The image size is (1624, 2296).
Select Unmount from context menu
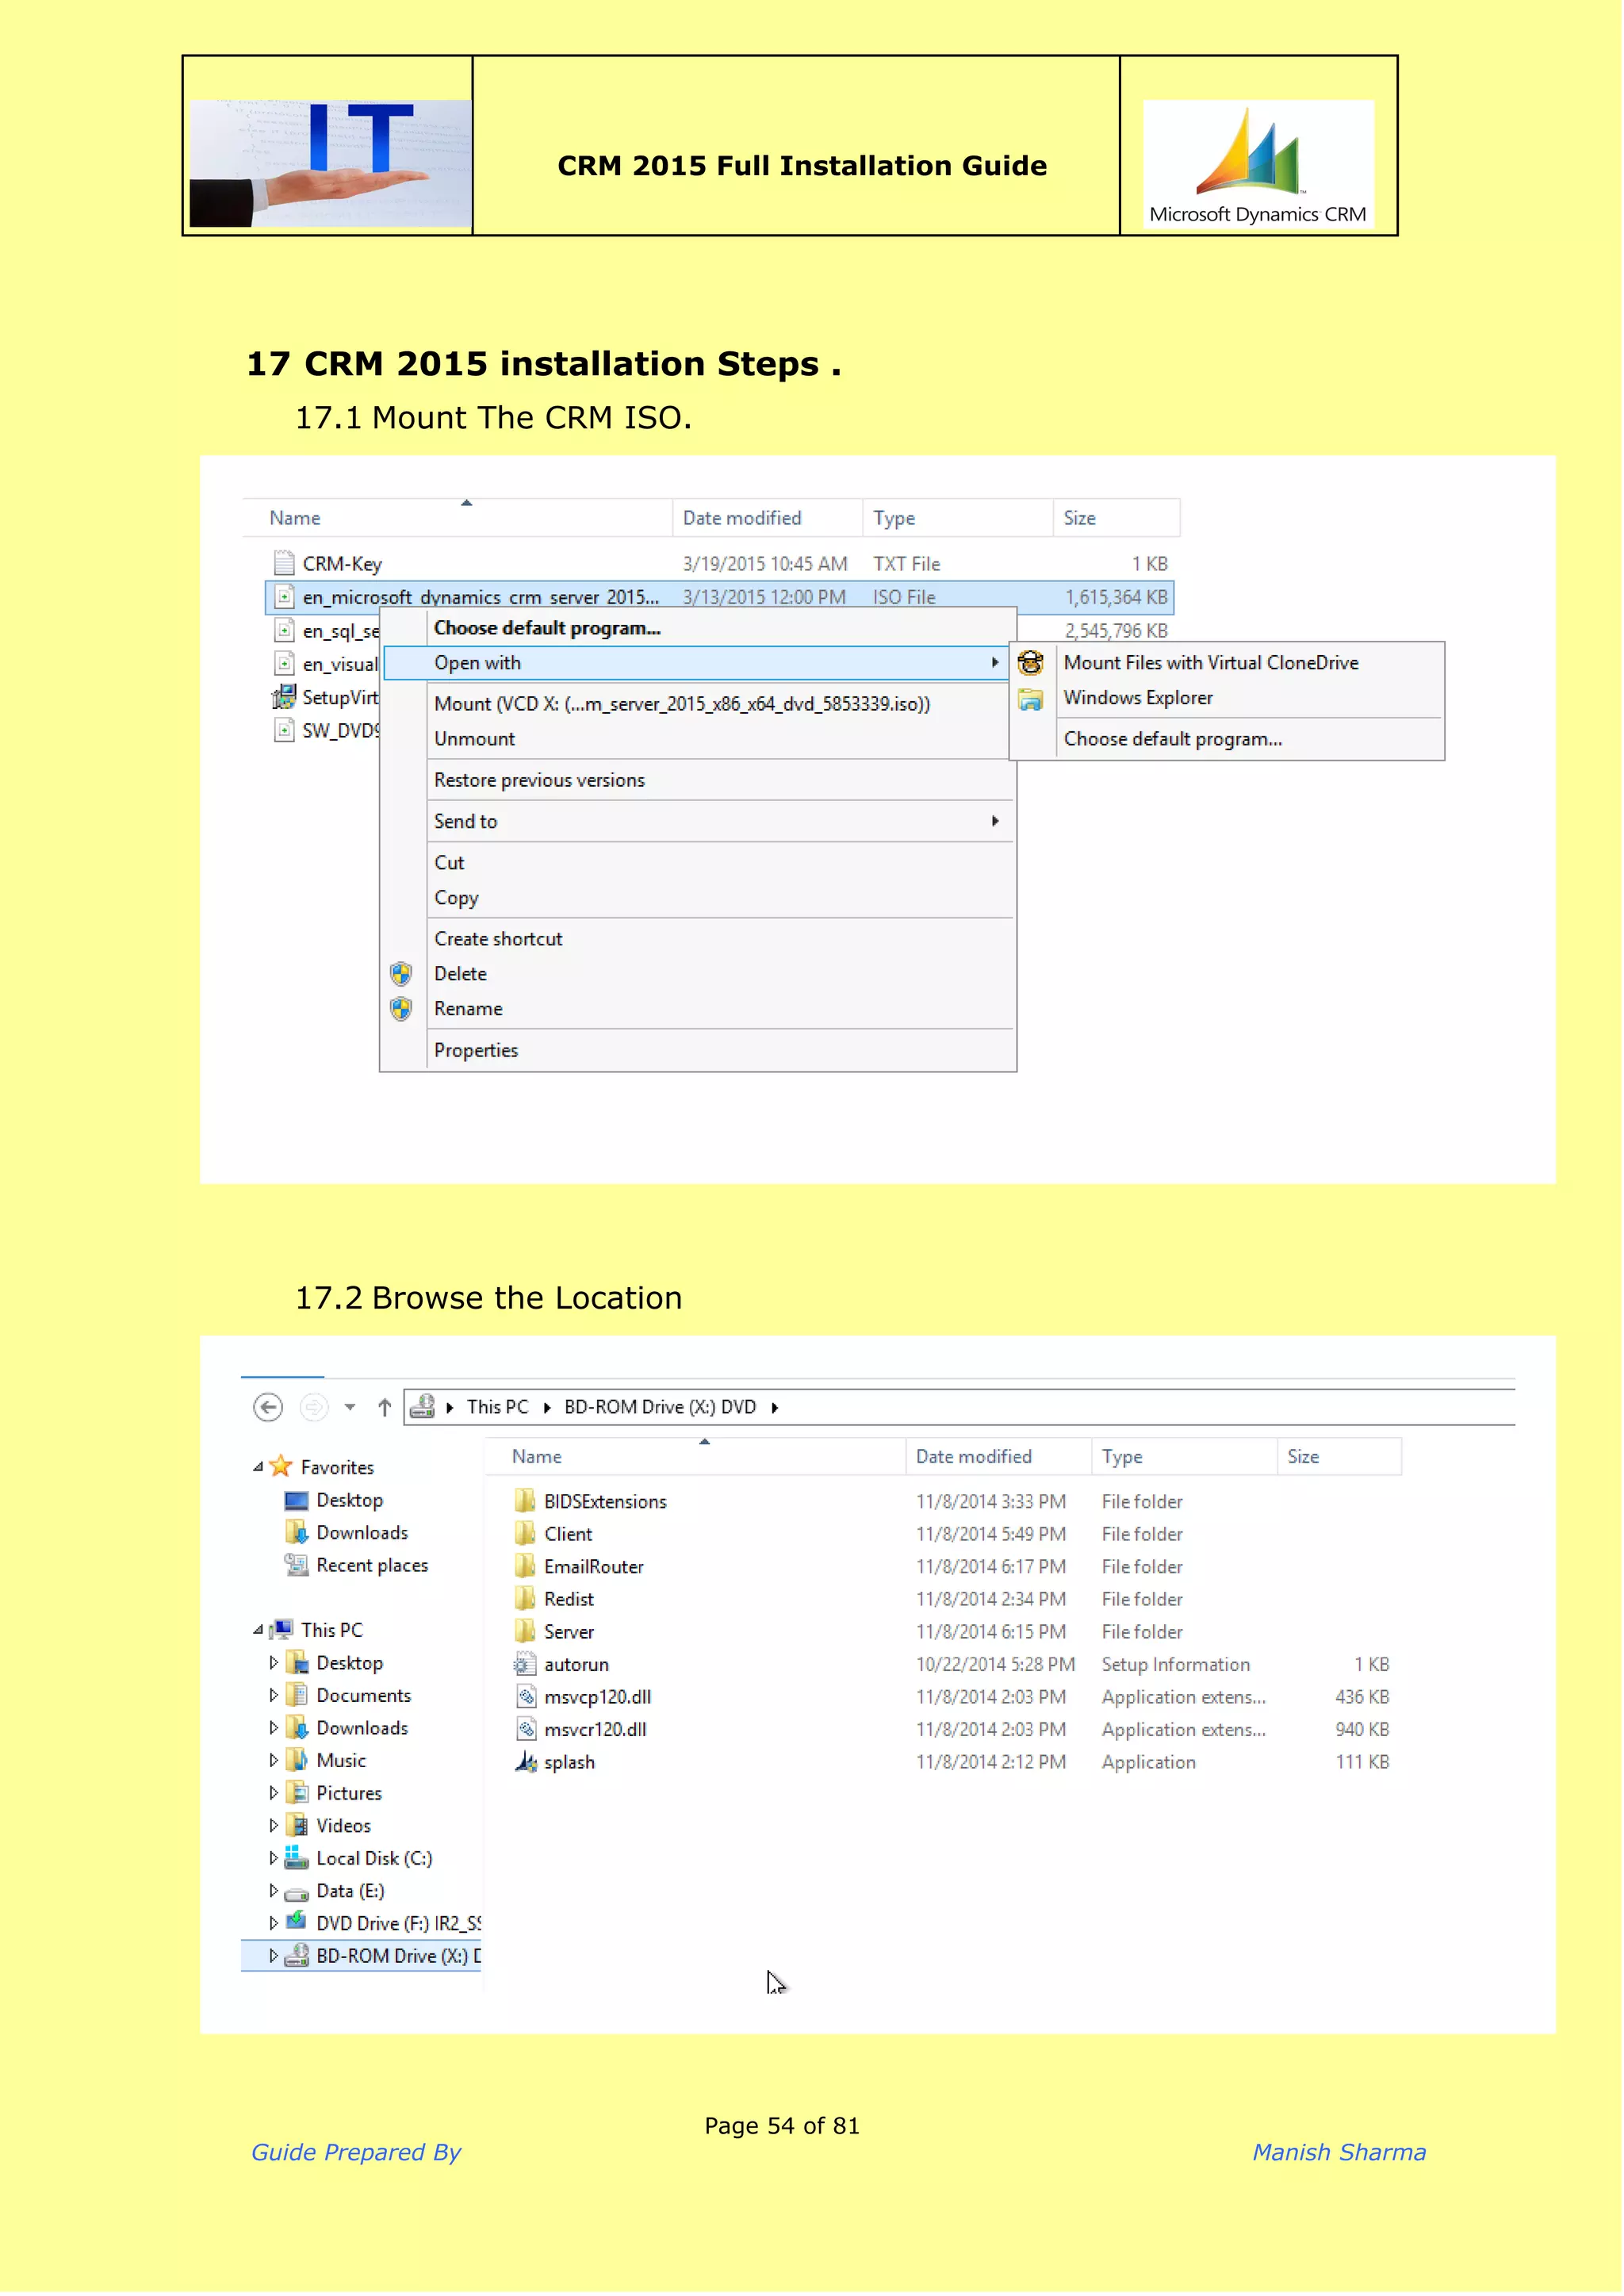coord(698,740)
